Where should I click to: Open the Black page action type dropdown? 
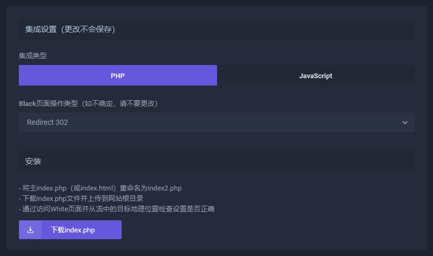pyautogui.click(x=216, y=123)
